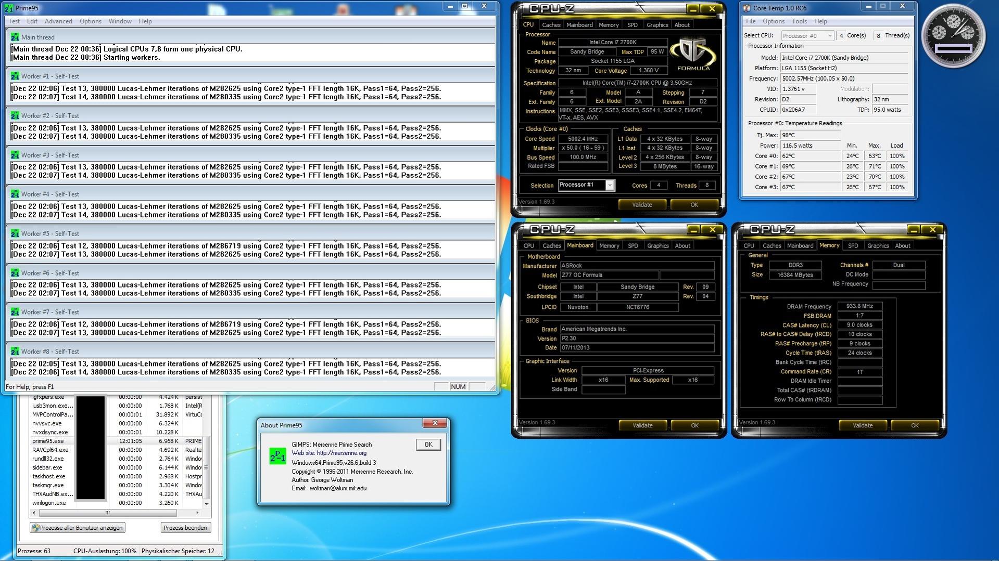Click the Frequency 5002.57MHz field in Core Temp
The height and width of the screenshot is (561, 999).
(844, 79)
